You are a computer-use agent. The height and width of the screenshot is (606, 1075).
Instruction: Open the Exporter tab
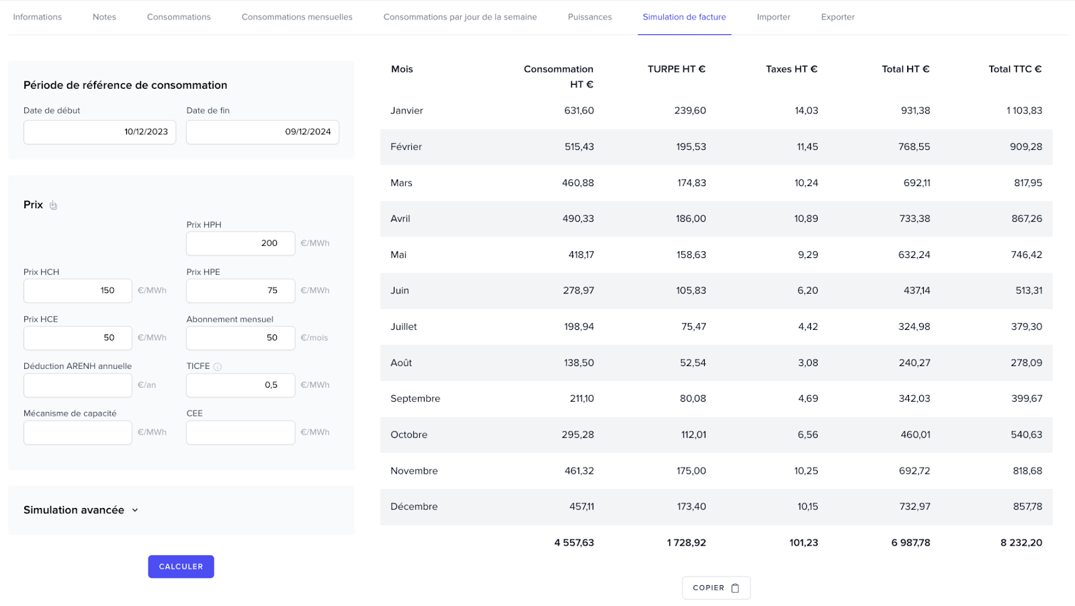pos(838,17)
